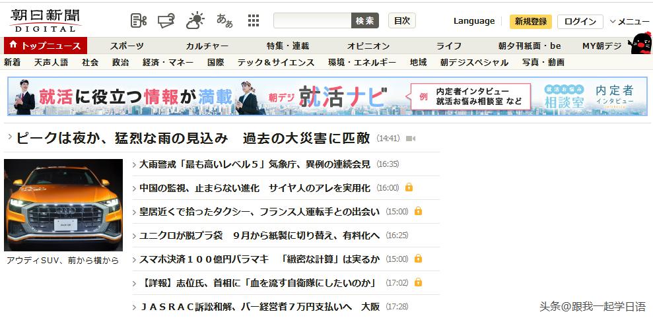
Task: Click video camera icon beside main headline
Action: 411,139
